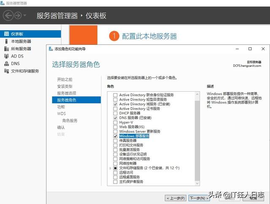270x204 pixels.
Task: Go to the 开始之前 wizard step
Action: 65,79
